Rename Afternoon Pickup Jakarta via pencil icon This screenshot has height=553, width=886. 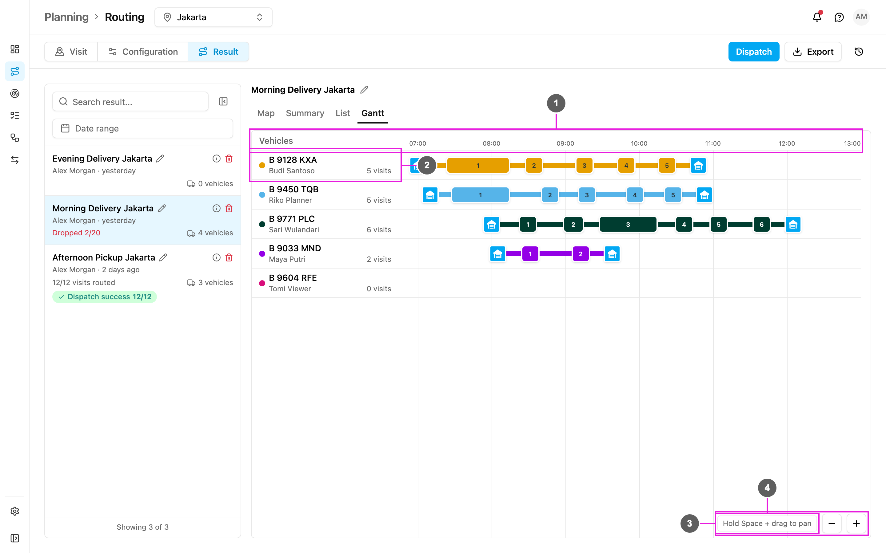point(163,257)
